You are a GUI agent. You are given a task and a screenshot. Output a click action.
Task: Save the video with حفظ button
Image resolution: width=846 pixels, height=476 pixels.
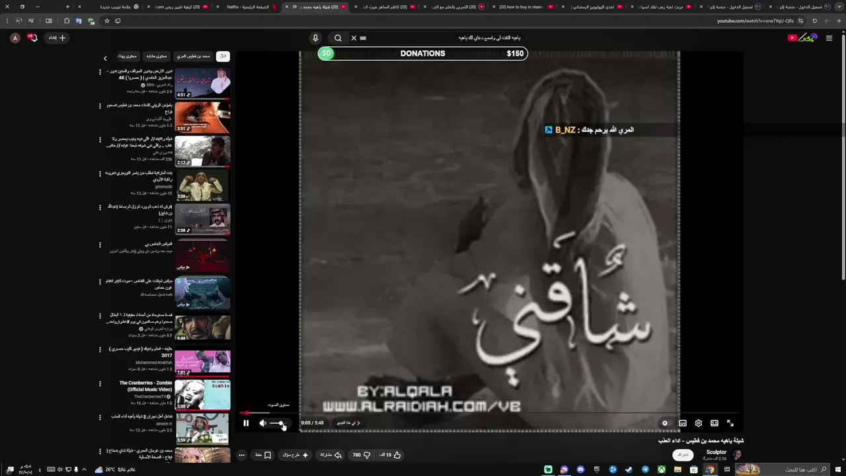coord(263,455)
